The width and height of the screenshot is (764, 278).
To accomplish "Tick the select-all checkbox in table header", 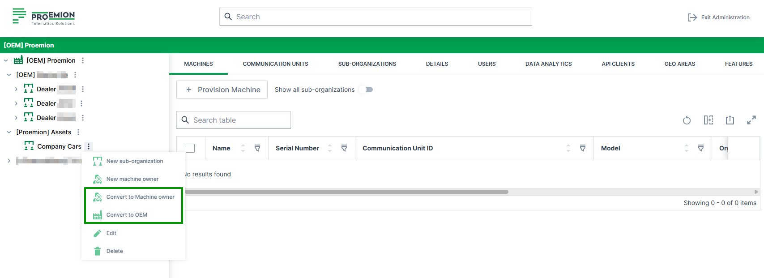I will pyautogui.click(x=190, y=148).
